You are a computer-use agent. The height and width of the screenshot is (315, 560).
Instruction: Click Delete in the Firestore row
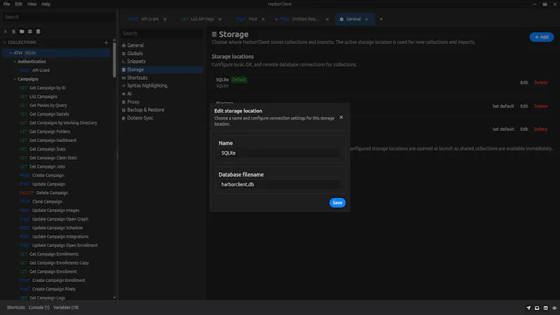(540, 106)
